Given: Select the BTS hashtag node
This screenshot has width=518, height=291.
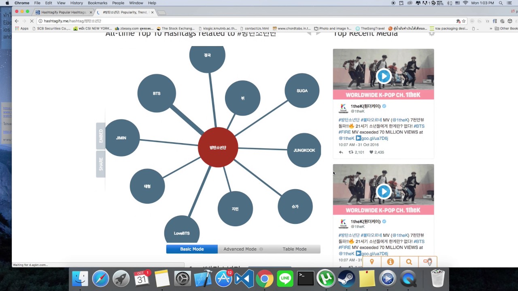Looking at the screenshot, I should click(x=157, y=93).
